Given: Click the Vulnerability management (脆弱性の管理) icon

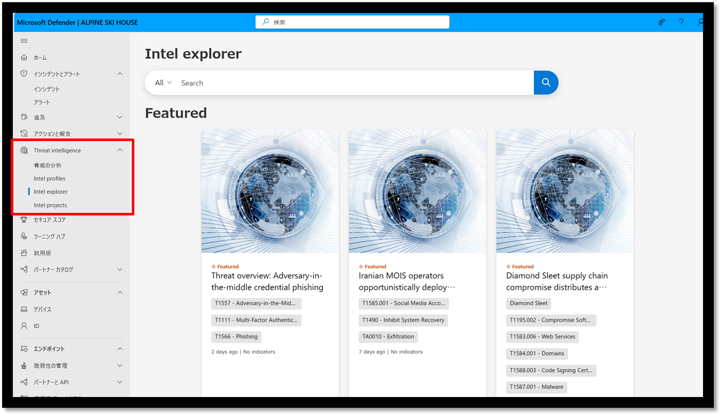Looking at the screenshot, I should 24,366.
